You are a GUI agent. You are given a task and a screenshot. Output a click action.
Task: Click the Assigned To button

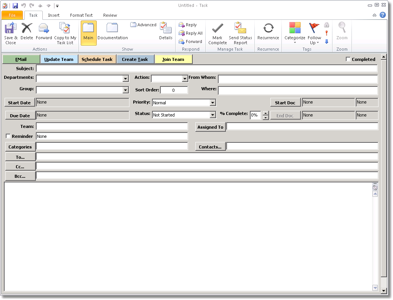210,127
